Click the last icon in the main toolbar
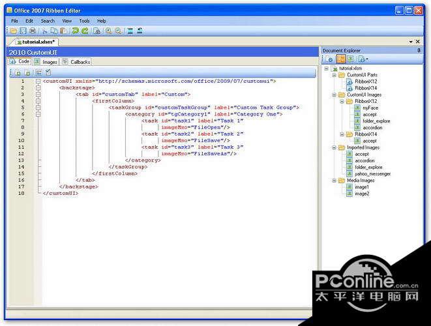 [x=140, y=31]
